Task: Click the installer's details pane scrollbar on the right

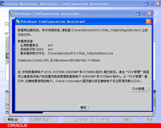Action: 154,104
